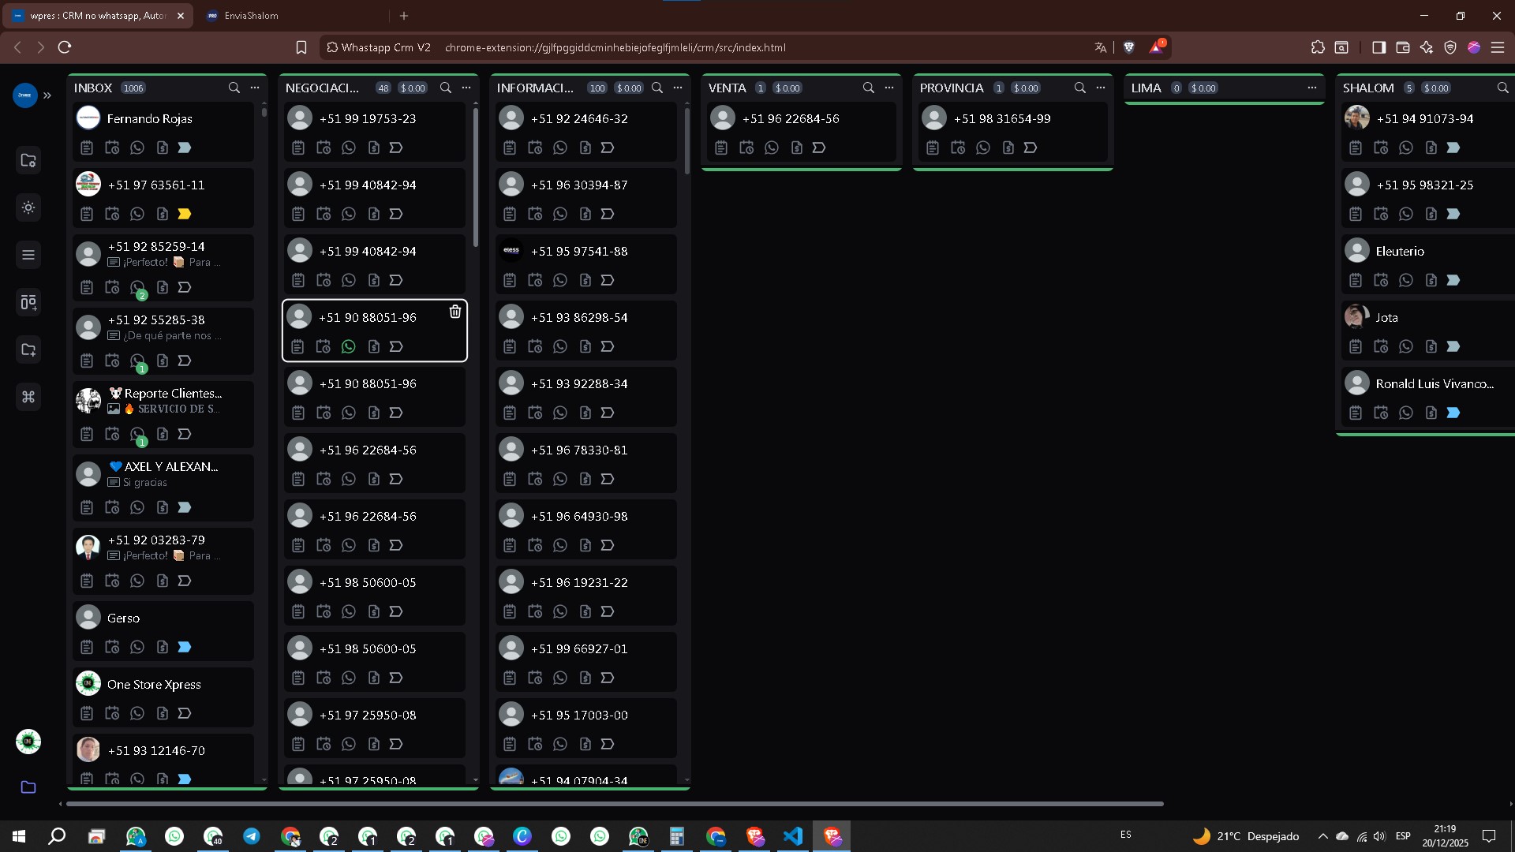Open notes icon on Fernando Rojas card

pyautogui.click(x=87, y=148)
